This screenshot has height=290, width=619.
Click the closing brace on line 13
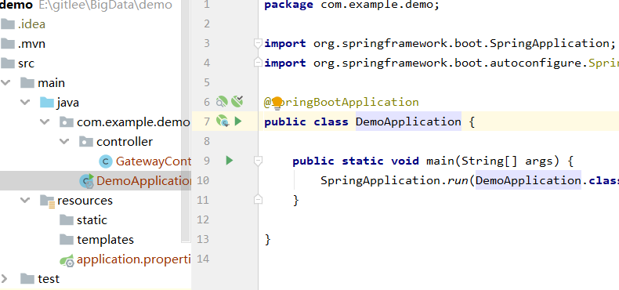[x=268, y=239]
